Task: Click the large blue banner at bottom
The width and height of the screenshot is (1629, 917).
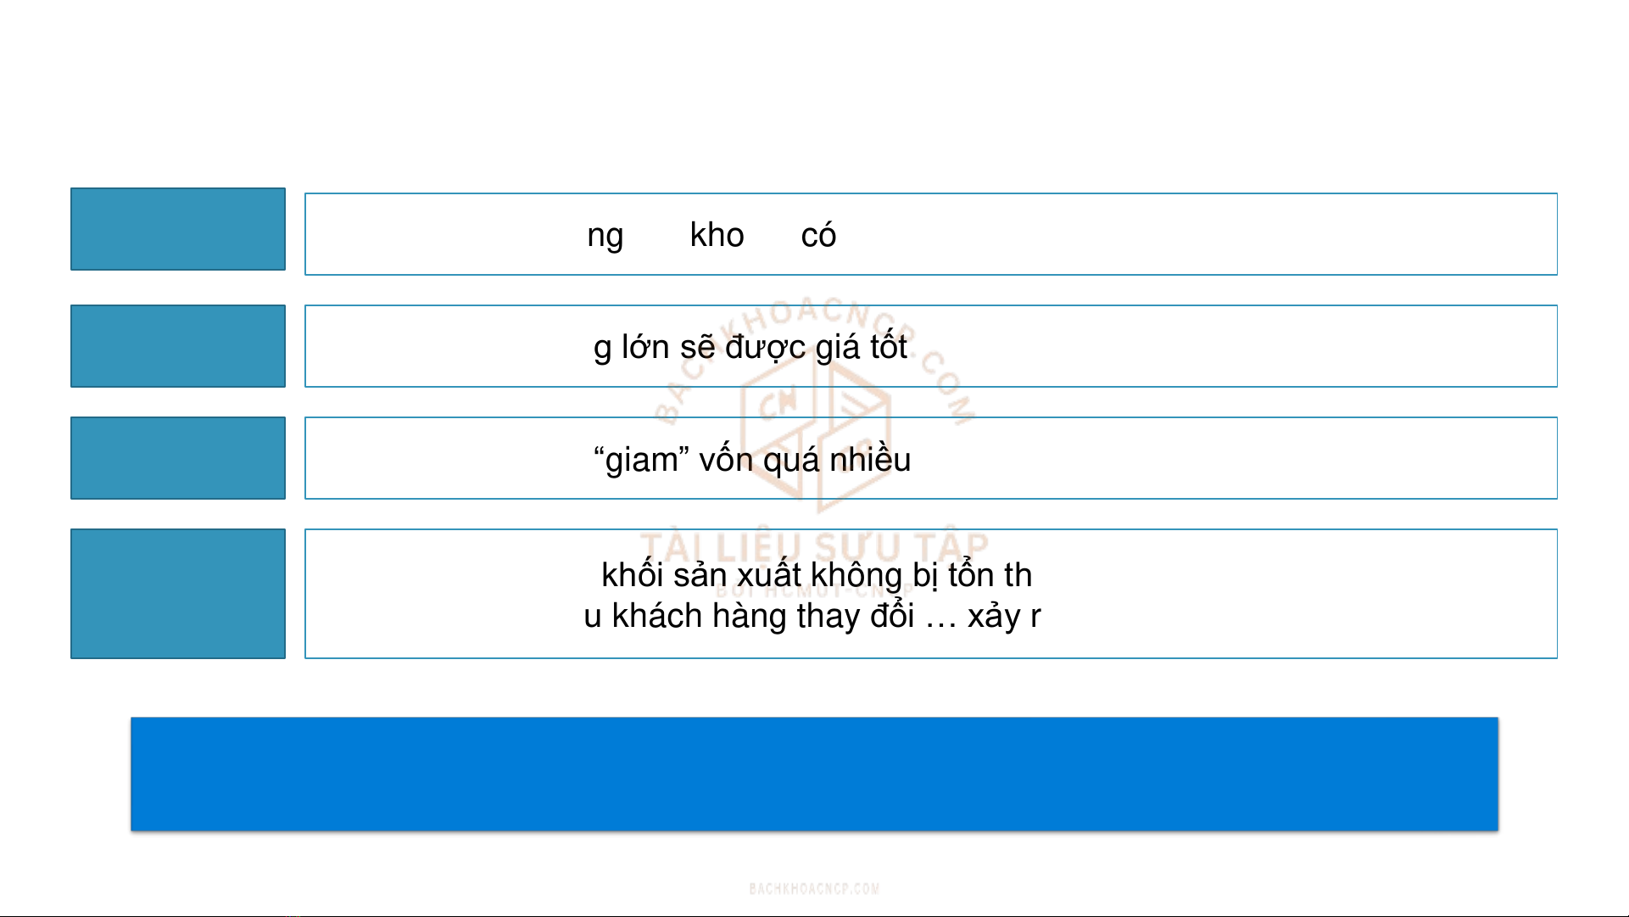Action: 814,774
